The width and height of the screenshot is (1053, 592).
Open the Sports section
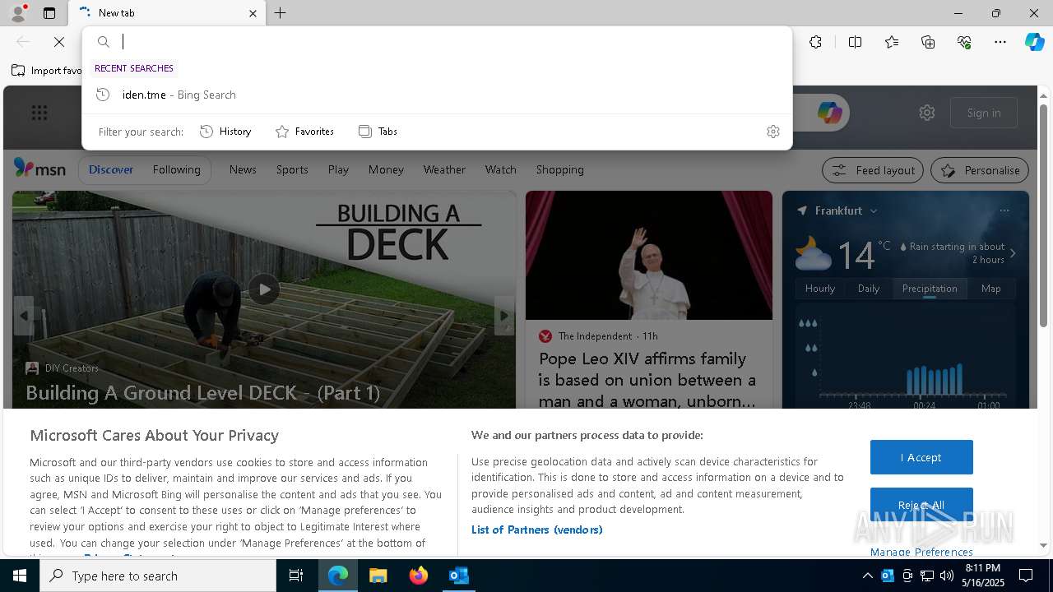click(x=292, y=169)
